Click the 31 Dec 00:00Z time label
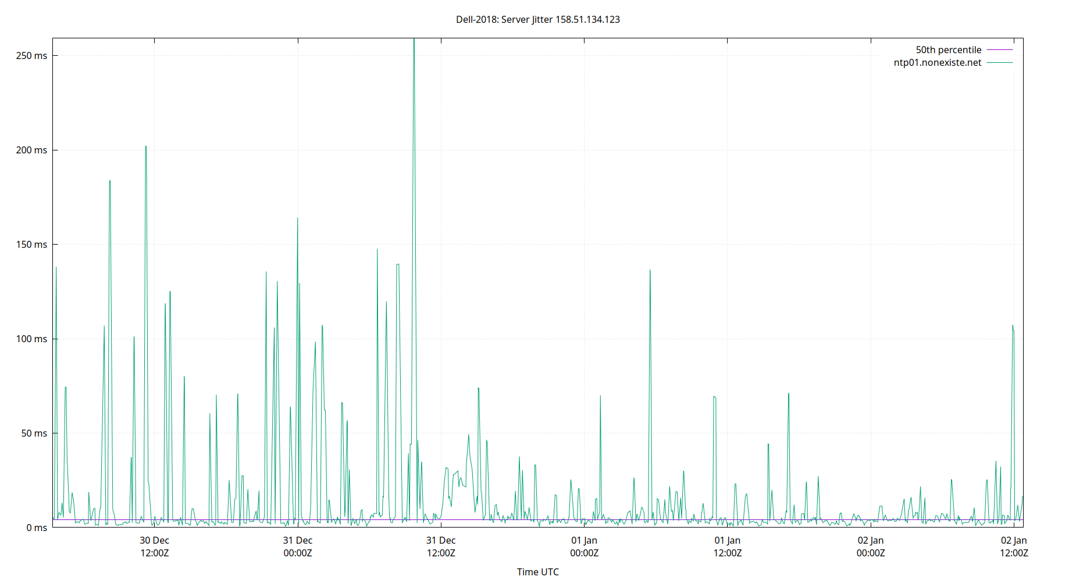Screen dimensions: 1076x581 point(298,546)
